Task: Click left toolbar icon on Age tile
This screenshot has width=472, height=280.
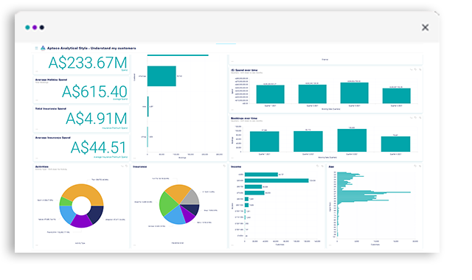Action: [415, 166]
